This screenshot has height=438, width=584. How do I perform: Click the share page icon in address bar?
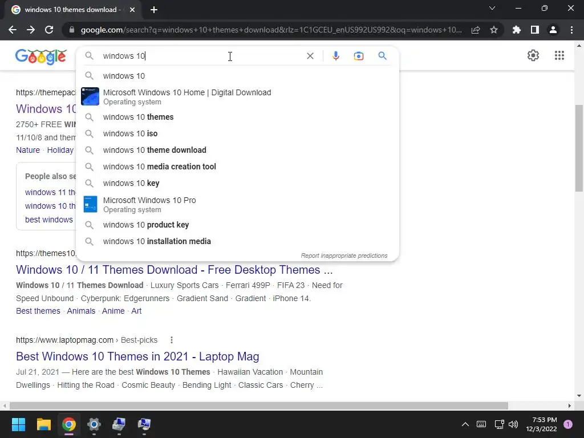click(x=476, y=30)
